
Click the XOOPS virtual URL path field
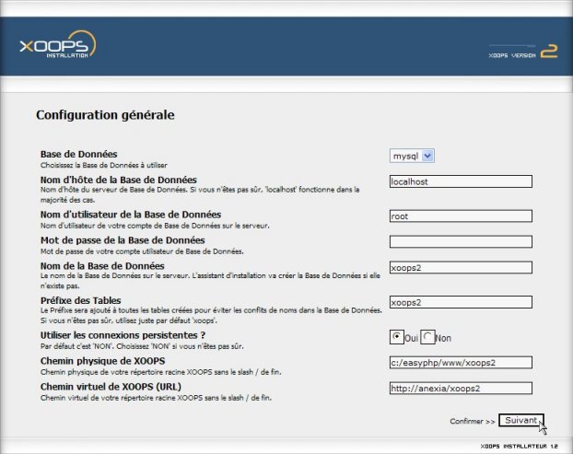pos(461,389)
